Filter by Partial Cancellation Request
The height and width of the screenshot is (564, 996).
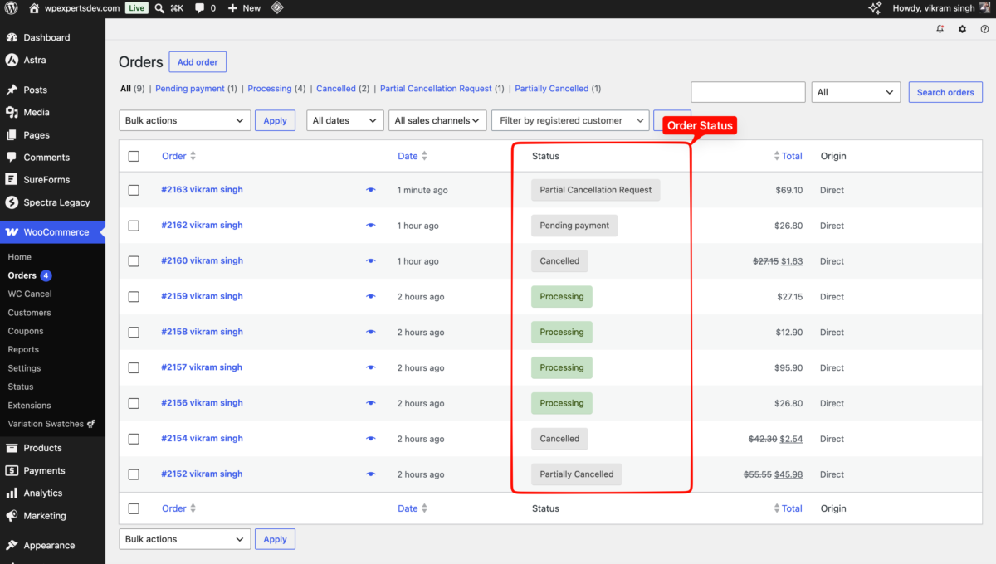(436, 89)
